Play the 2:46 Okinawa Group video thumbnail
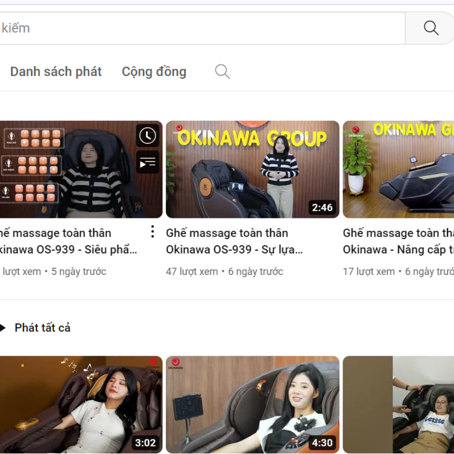Viewport: 454px width, 454px height. pos(252,169)
